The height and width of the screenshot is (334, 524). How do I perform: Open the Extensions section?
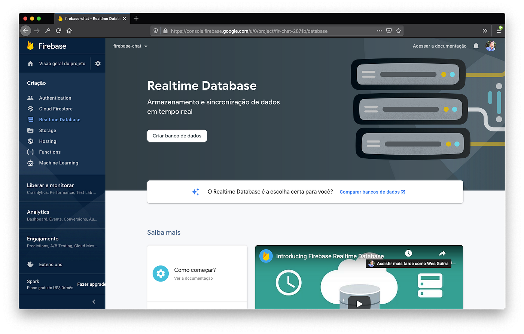(x=51, y=264)
